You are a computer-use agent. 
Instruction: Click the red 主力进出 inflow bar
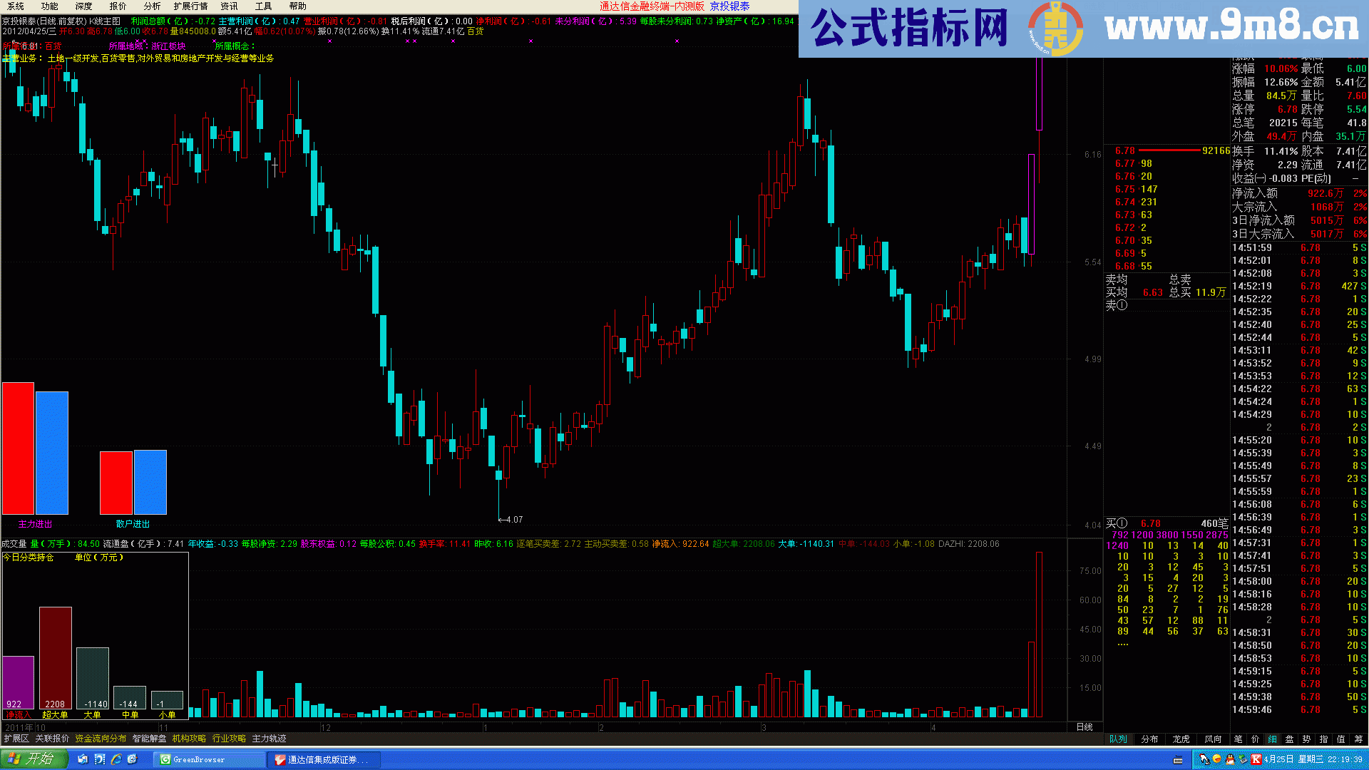[x=18, y=448]
